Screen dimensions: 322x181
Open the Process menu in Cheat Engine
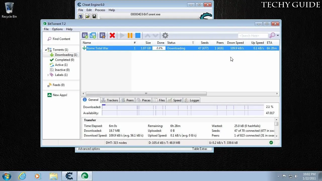click(100, 10)
